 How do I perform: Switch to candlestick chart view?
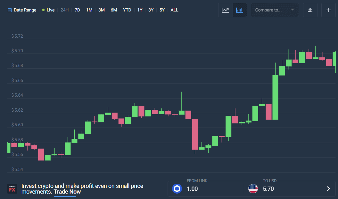point(240,10)
